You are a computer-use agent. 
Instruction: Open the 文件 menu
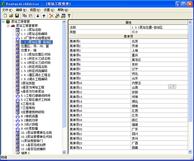tap(7, 10)
